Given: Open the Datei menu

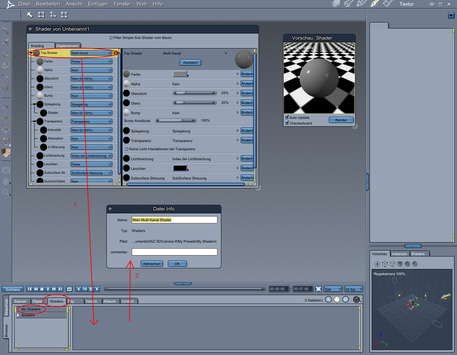Looking at the screenshot, I should (x=24, y=4).
